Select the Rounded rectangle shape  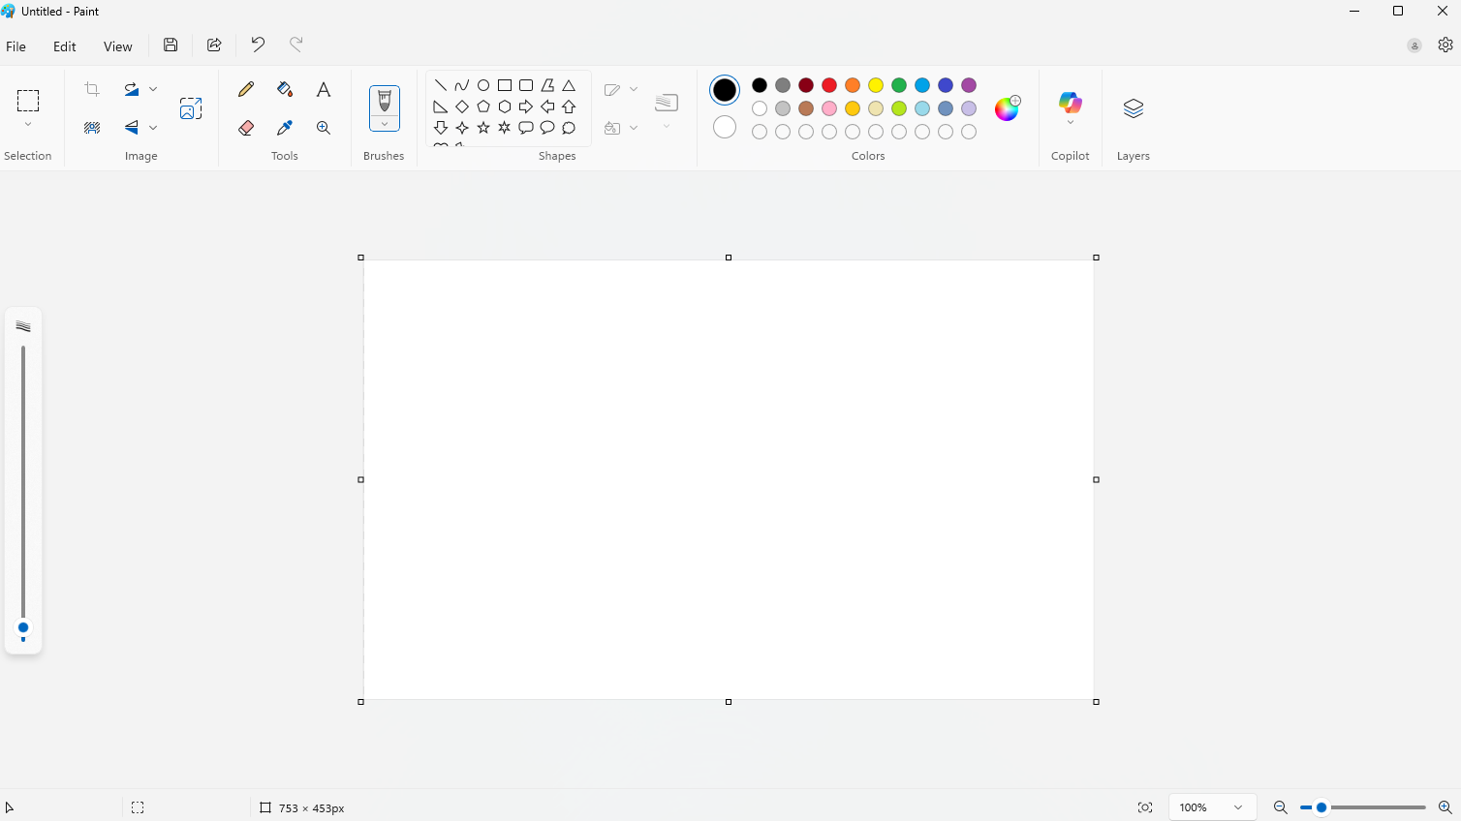click(526, 85)
